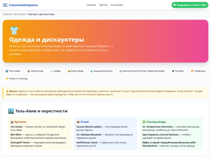
Task: Click the recycle icon beside Секонд-хенды
Action: pos(144,122)
